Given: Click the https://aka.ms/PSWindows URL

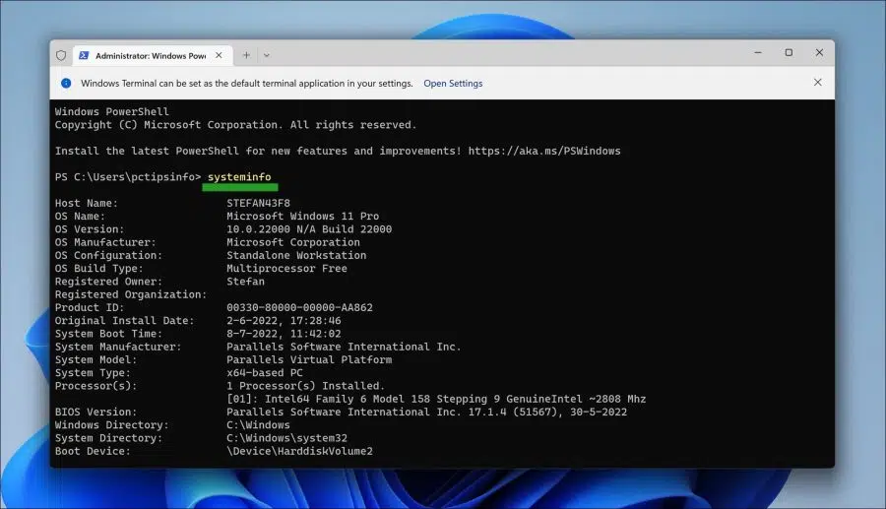Looking at the screenshot, I should pyautogui.click(x=544, y=151).
